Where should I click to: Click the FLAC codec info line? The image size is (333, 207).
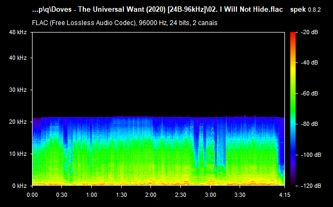[x=125, y=23]
